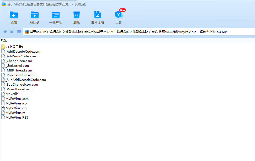Viewport: 255px width, 161px height.
Task: Click the archive icon in the address bar
Action: 27,32
